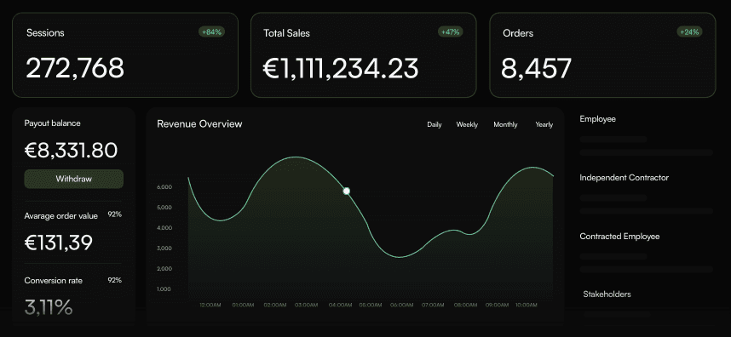The image size is (731, 337).
Task: Click the 02:00AM x-axis label
Action: tap(274, 306)
